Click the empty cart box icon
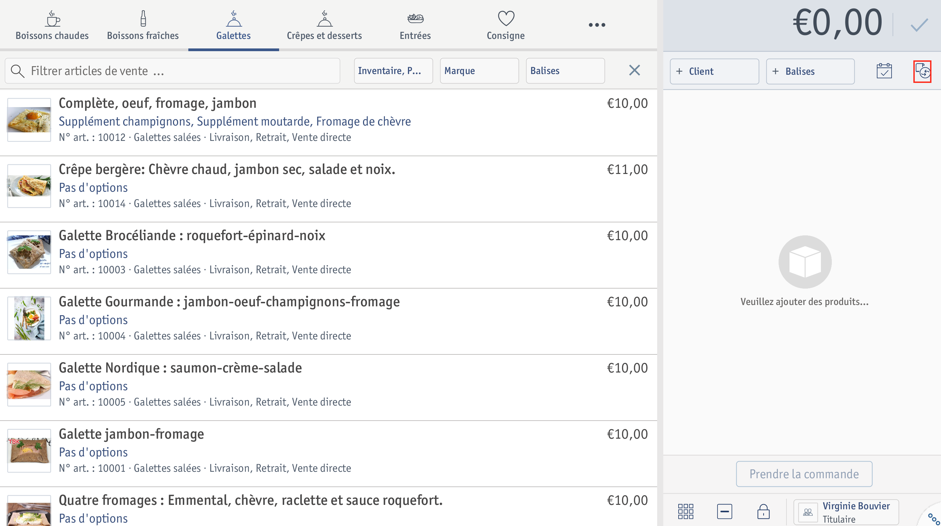Viewport: 941px width, 526px height. coord(805,262)
